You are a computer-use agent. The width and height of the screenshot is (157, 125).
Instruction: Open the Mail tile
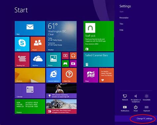30,28
